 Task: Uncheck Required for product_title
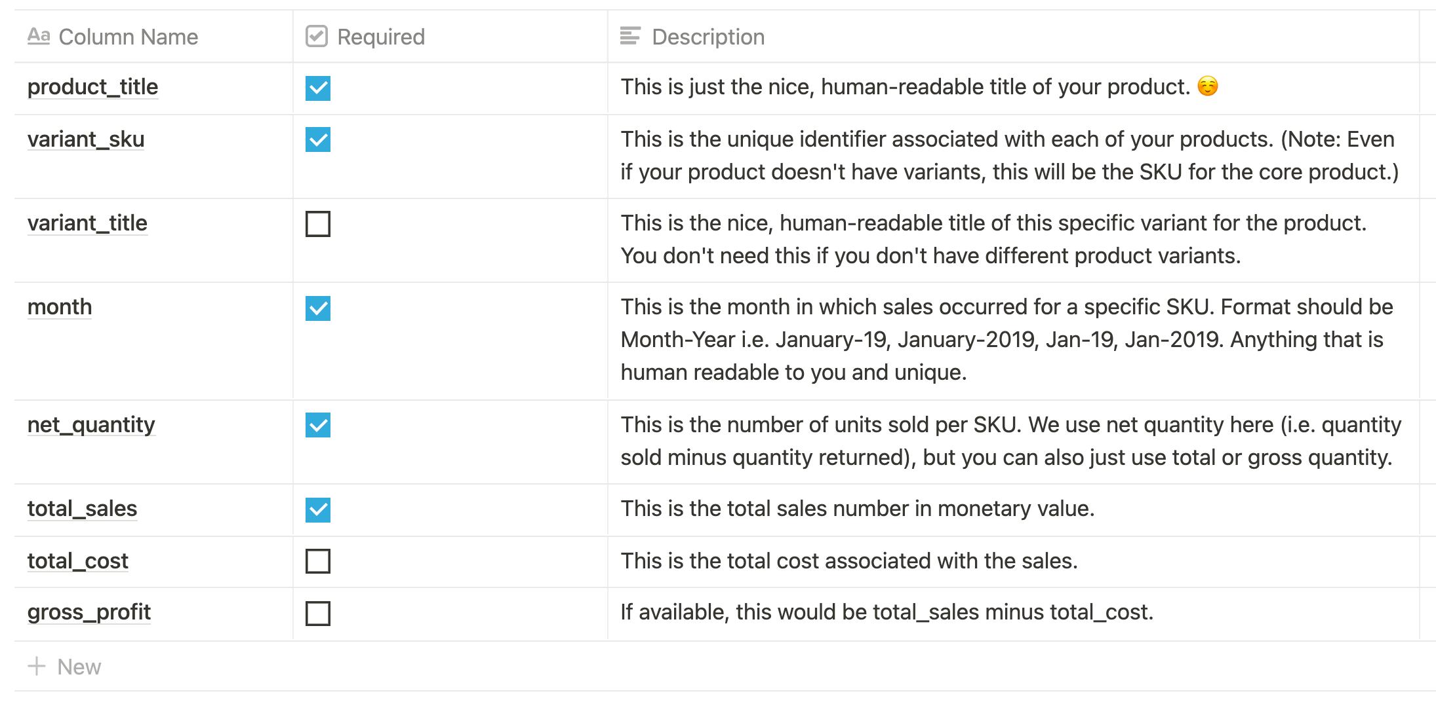click(x=318, y=88)
